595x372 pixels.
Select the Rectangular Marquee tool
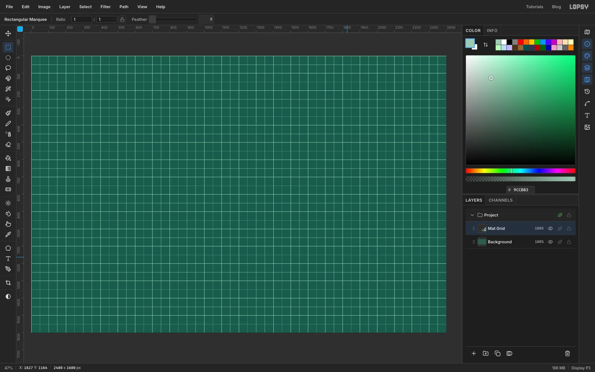(x=8, y=47)
